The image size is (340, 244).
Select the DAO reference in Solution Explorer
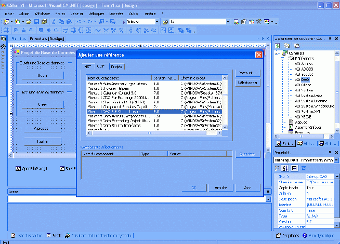305,79
